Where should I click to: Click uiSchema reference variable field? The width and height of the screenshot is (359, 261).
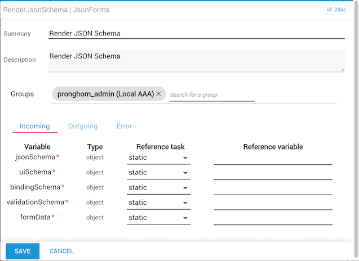pos(273,173)
